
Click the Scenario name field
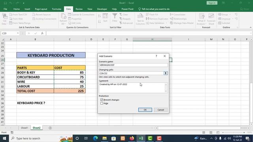(133, 65)
